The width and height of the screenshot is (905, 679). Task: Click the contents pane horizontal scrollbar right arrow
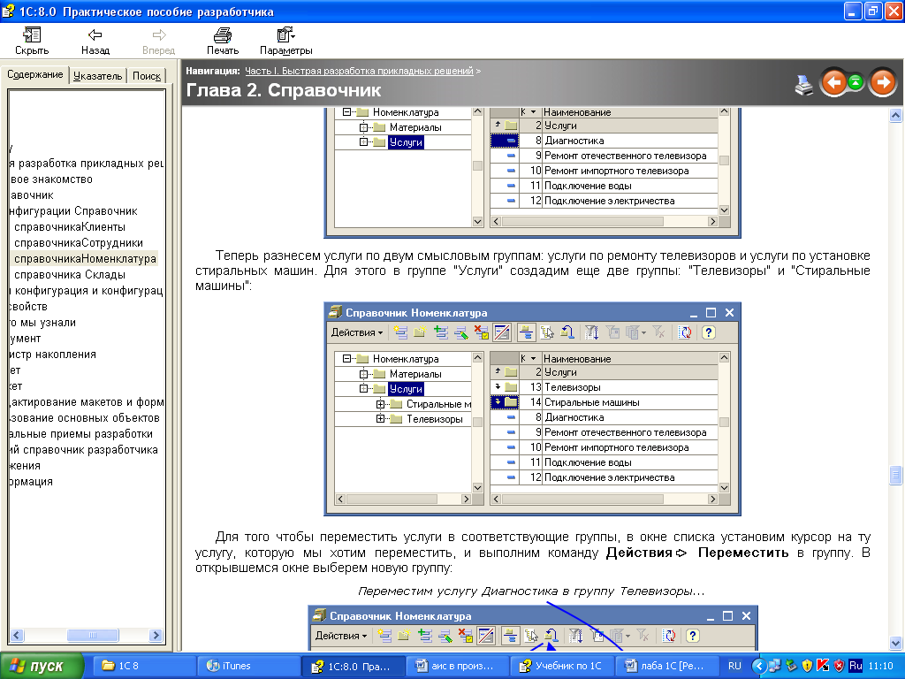click(x=157, y=636)
